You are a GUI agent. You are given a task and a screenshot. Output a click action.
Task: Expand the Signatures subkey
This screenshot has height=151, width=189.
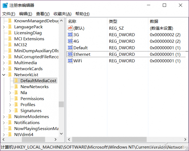[10, 111]
